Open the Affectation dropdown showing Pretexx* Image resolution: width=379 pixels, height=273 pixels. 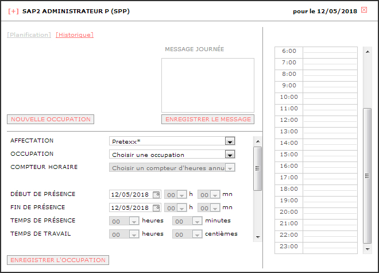click(172, 141)
